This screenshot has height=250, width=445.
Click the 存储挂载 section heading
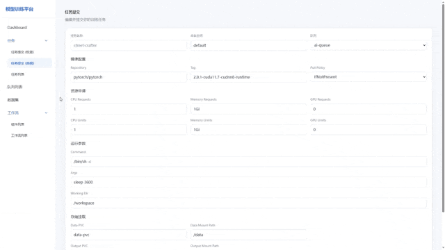point(78,217)
